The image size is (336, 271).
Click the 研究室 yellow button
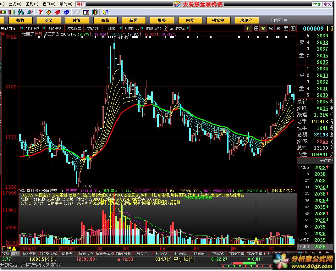[218, 20]
